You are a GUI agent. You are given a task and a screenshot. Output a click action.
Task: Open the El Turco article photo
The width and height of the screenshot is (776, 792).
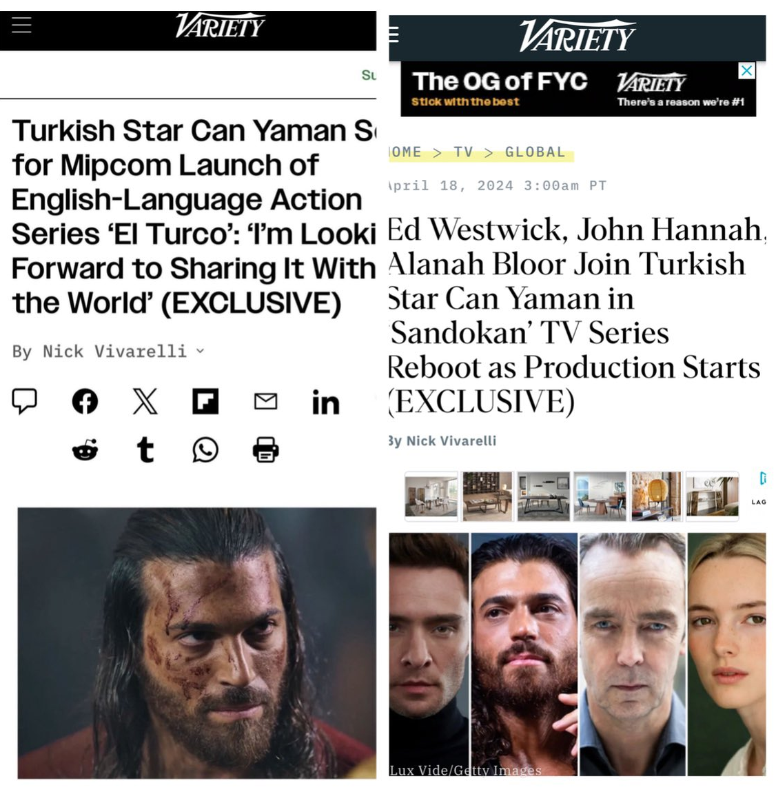point(197,643)
